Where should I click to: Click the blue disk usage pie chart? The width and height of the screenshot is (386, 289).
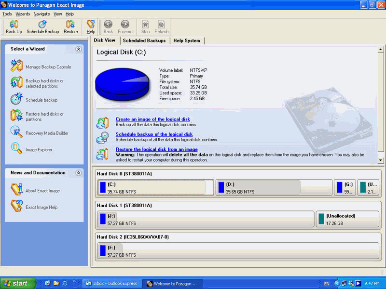[x=123, y=84]
